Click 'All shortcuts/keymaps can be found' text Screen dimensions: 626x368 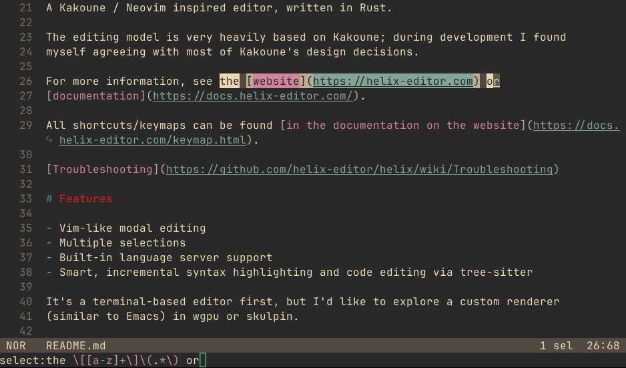160,126
